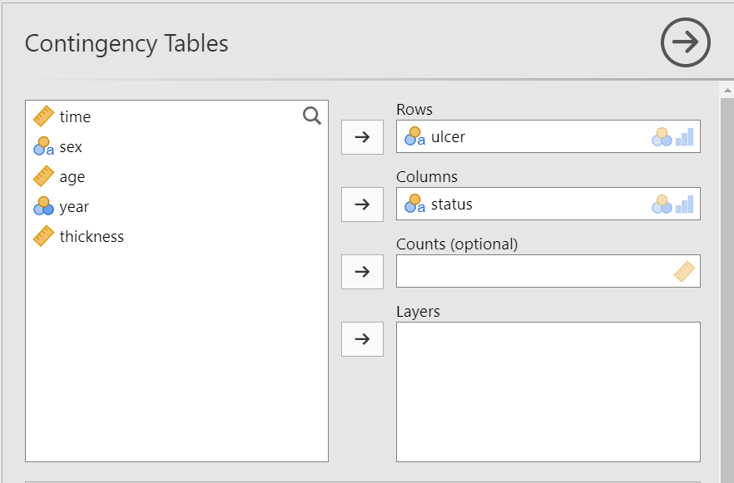Screen dimensions: 734x483
Task: Click the search magnifier in variable list
Action: [x=312, y=116]
